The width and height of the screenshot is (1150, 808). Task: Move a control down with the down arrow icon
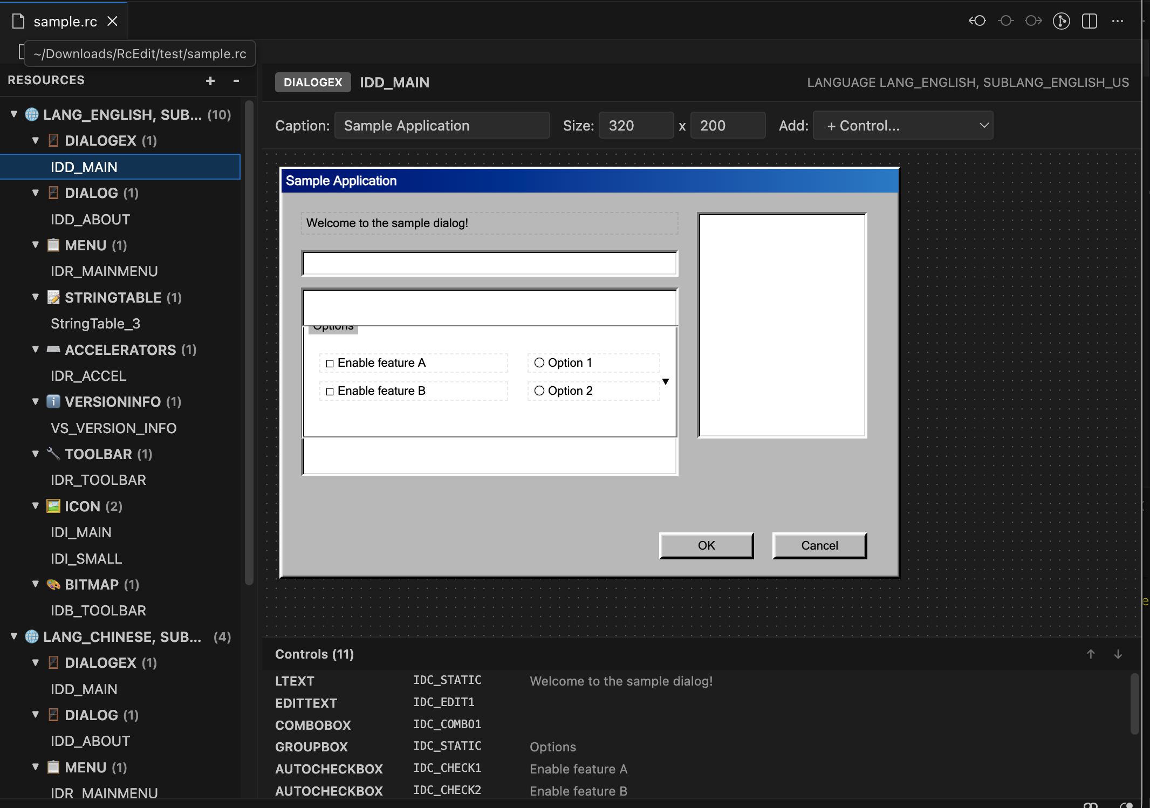[1118, 654]
